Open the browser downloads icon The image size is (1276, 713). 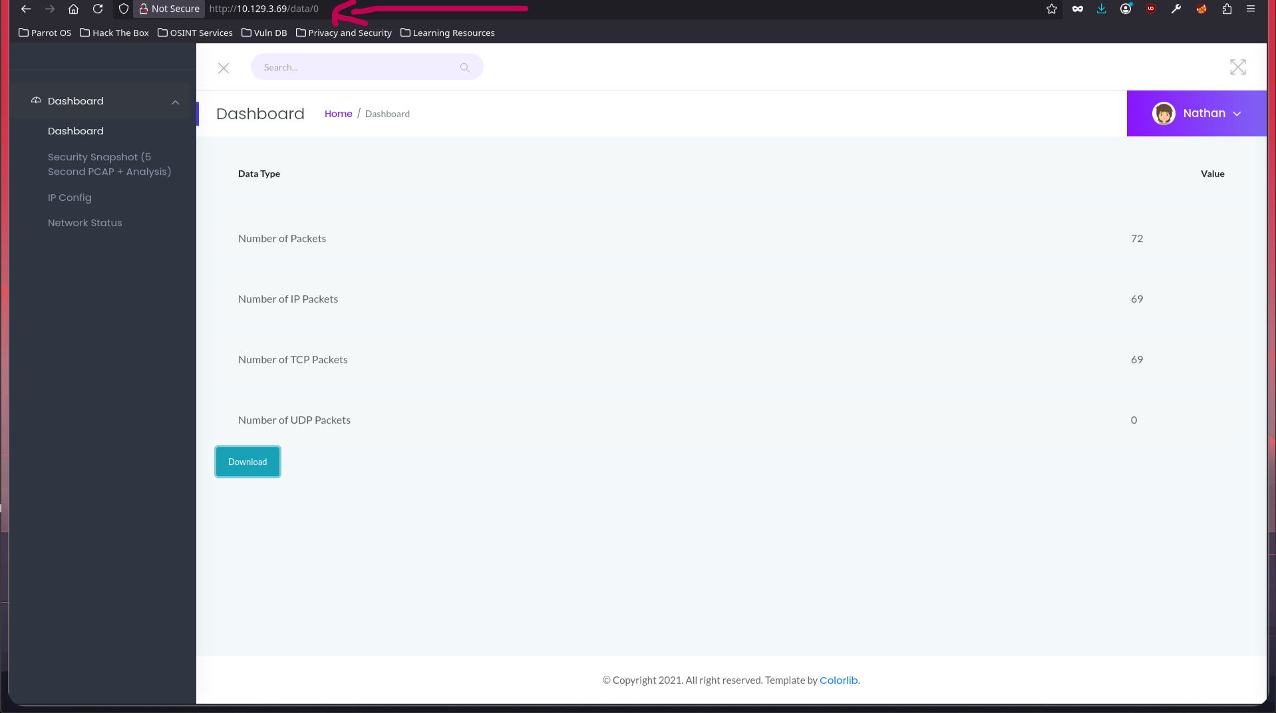[1101, 9]
